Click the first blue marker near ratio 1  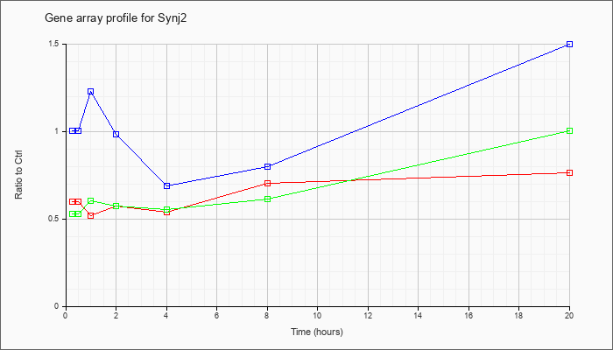(x=73, y=130)
